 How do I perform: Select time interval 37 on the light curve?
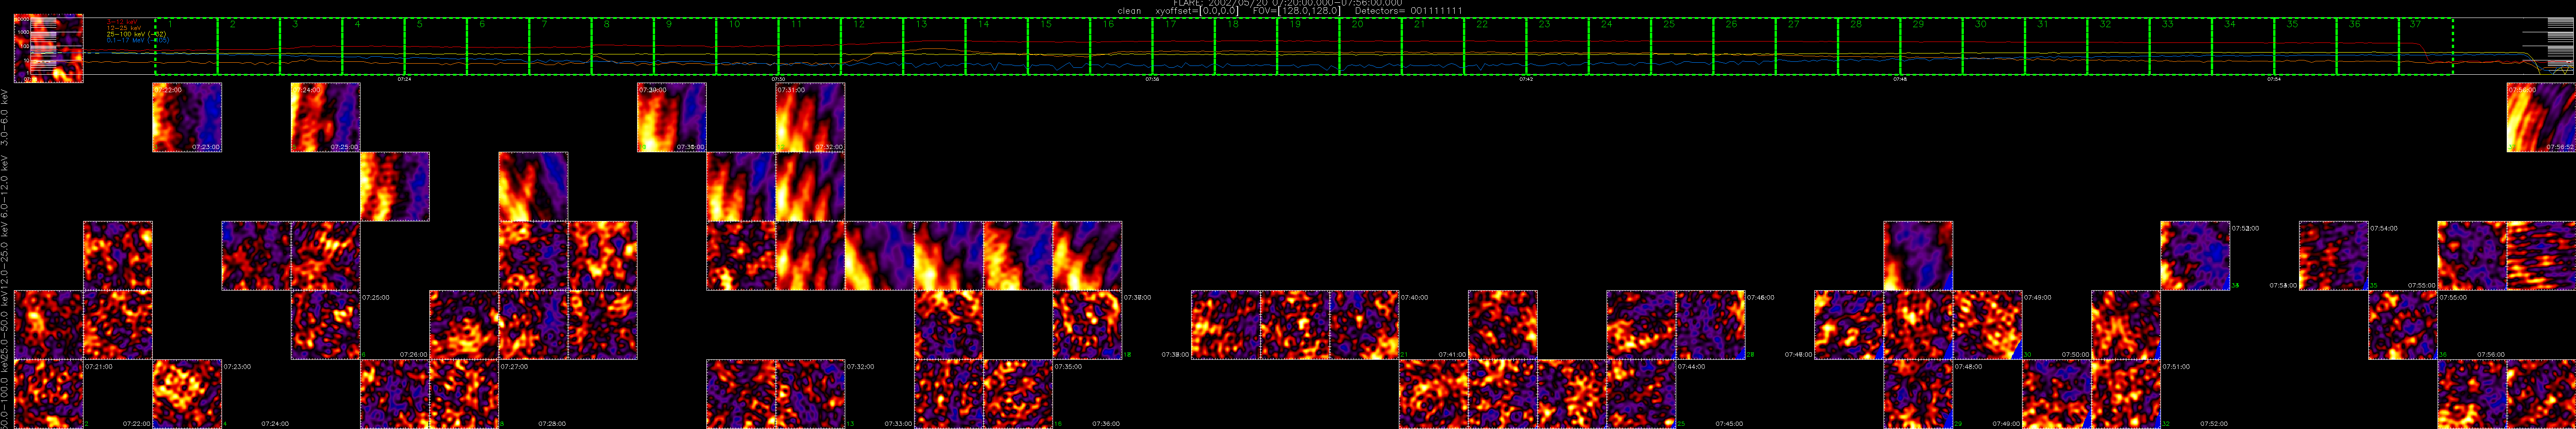(2426, 46)
